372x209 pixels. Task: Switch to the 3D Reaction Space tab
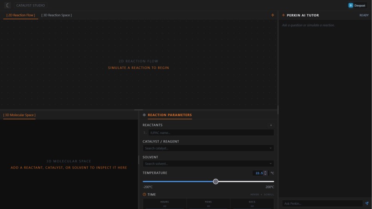click(56, 15)
